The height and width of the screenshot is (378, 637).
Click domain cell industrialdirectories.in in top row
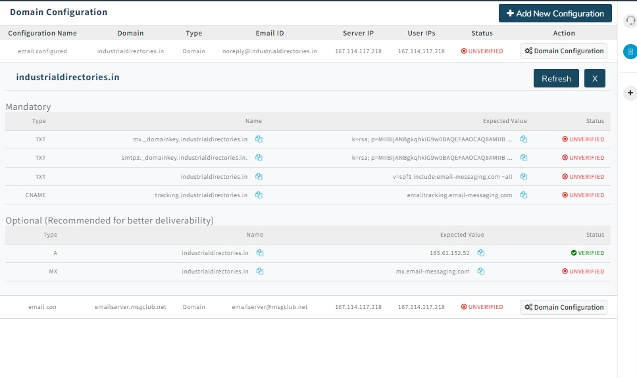[x=130, y=51]
